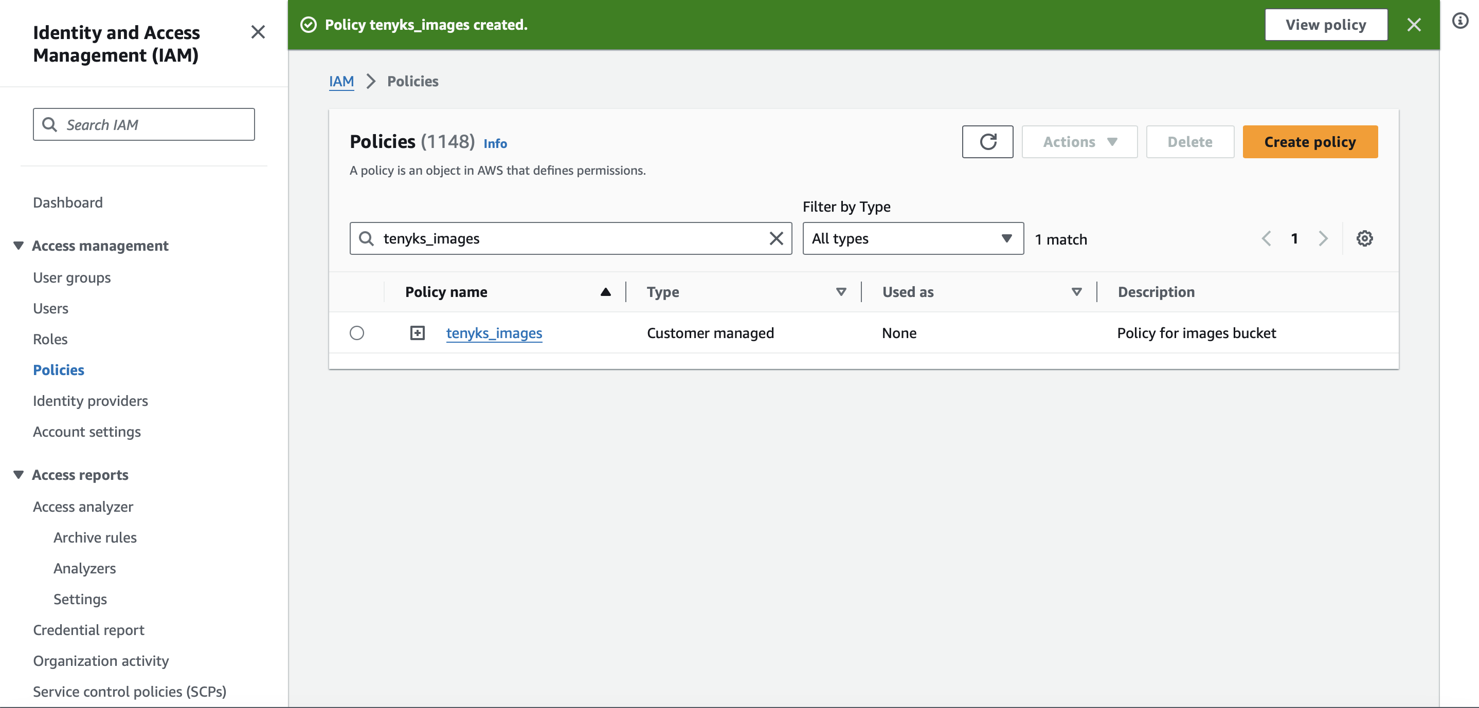Refresh the policies list
This screenshot has width=1479, height=708.
point(987,142)
